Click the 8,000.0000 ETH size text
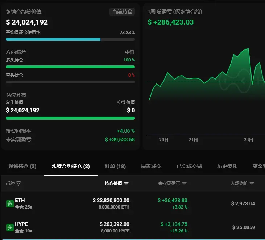Image resolution: width=265 pixels, height=240 pixels. (x=114, y=207)
